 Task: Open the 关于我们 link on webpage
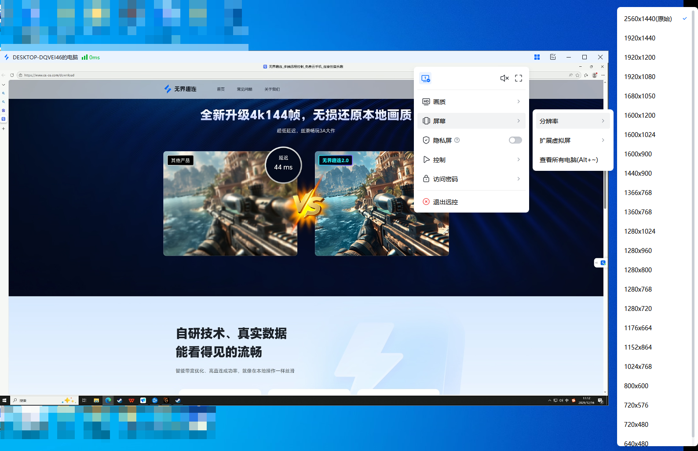[272, 89]
